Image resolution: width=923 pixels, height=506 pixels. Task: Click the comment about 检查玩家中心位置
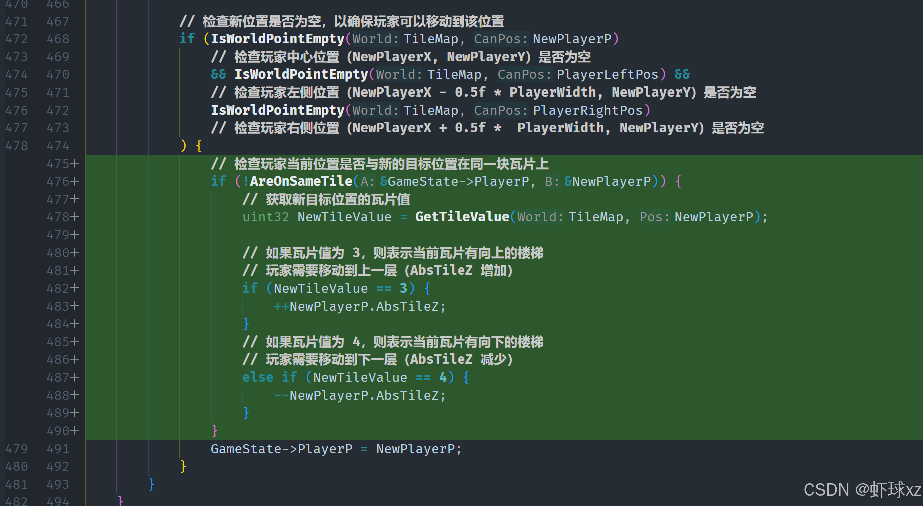pyautogui.click(x=401, y=57)
